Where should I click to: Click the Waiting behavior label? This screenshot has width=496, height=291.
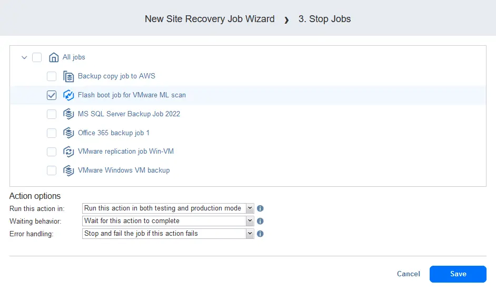[x=35, y=222]
